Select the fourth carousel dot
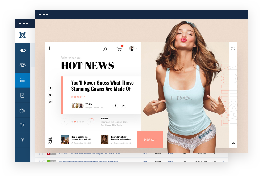The image size is (263, 176). click(x=80, y=122)
